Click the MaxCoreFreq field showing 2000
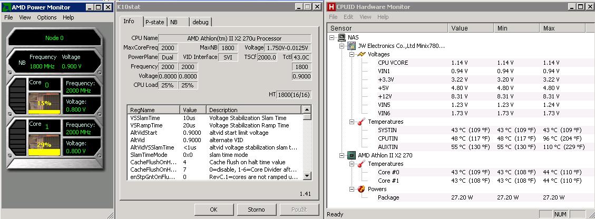The height and width of the screenshot is (219, 595). pos(168,48)
